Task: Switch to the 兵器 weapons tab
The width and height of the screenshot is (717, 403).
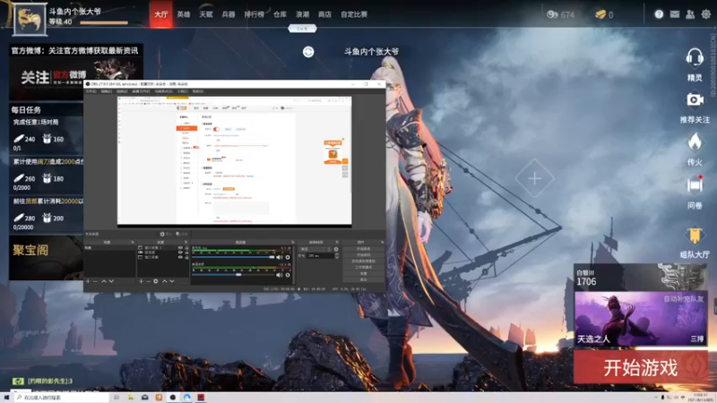Action: pos(229,14)
